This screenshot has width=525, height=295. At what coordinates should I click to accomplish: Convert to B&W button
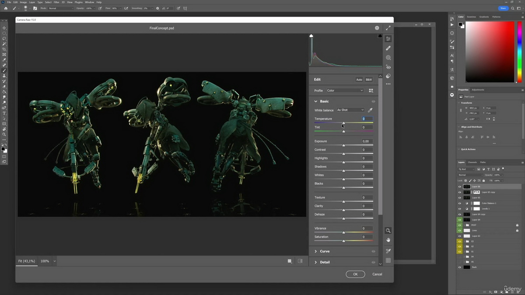(369, 80)
